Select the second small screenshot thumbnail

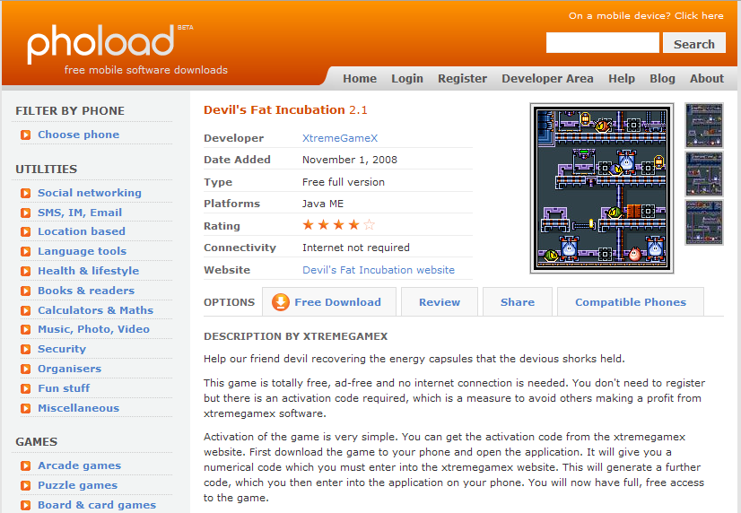tap(704, 174)
